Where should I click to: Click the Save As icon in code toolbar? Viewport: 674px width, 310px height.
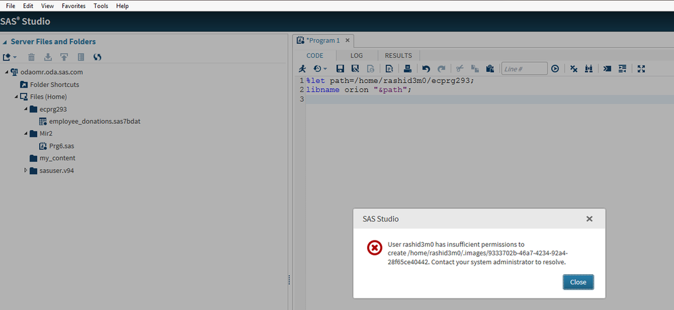tap(355, 68)
